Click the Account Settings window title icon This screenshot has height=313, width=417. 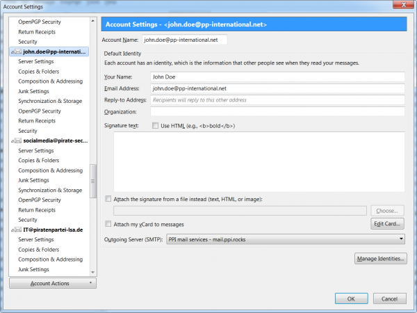pos(7,6)
